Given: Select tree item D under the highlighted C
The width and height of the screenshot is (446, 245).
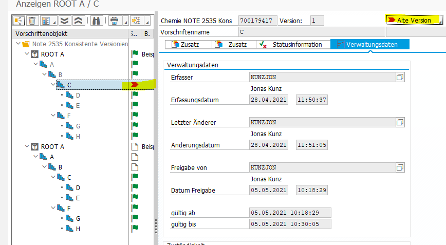Looking at the screenshot, I should pos(78,95).
